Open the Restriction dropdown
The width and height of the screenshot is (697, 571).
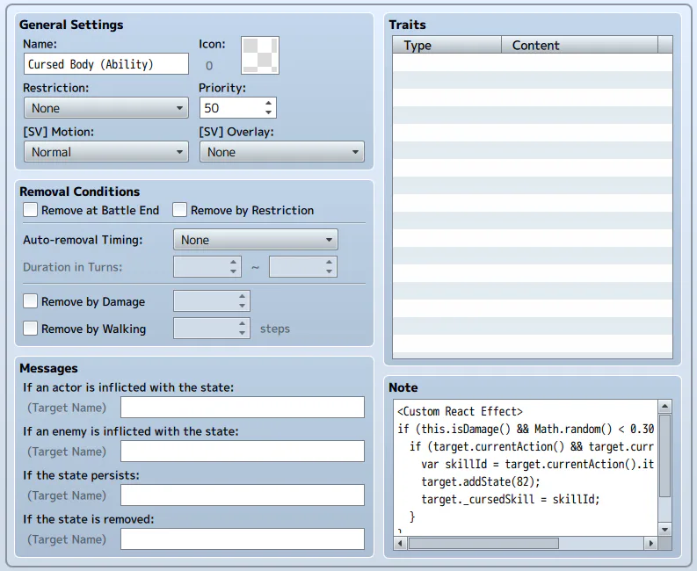pyautogui.click(x=105, y=108)
